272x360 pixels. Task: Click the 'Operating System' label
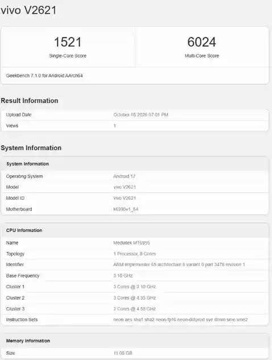tap(24, 176)
